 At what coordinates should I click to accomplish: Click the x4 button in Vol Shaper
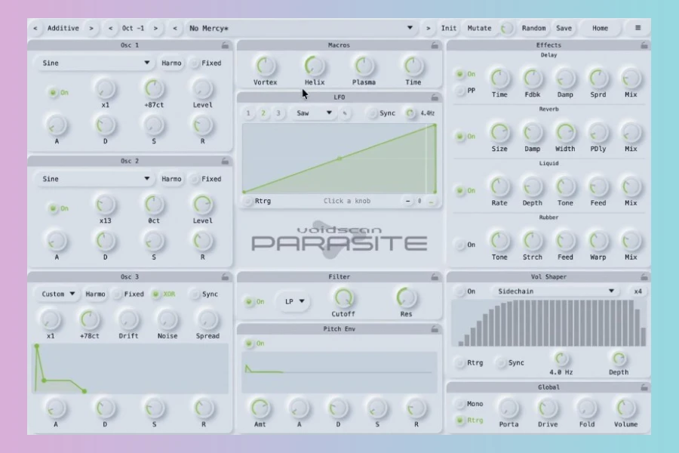pyautogui.click(x=638, y=291)
